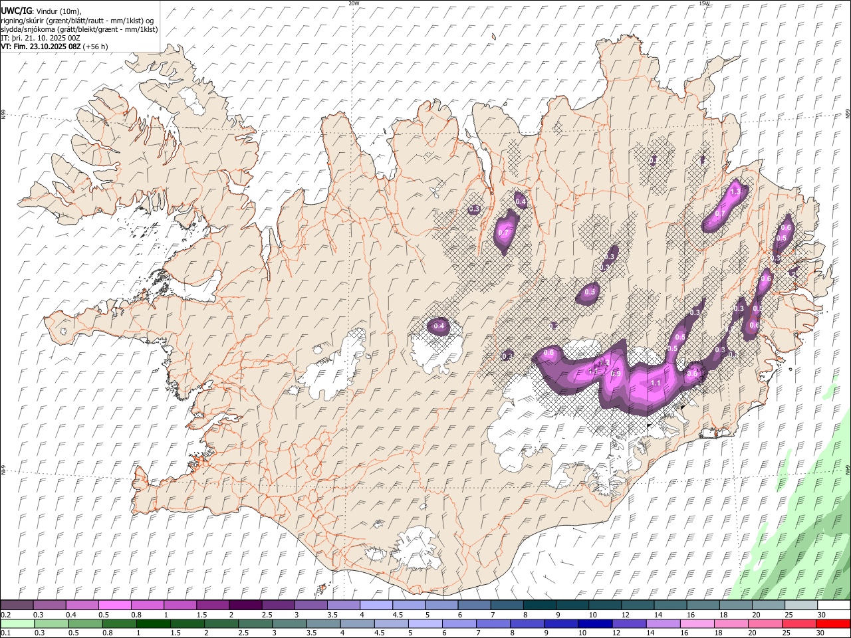
Task: Click the valid time line 'VT: Fim. 23.10.2025 08Z'
Action: pyautogui.click(x=41, y=47)
